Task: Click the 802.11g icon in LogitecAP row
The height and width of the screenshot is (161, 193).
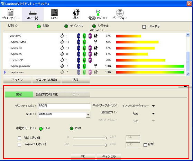Action: click(84, 60)
